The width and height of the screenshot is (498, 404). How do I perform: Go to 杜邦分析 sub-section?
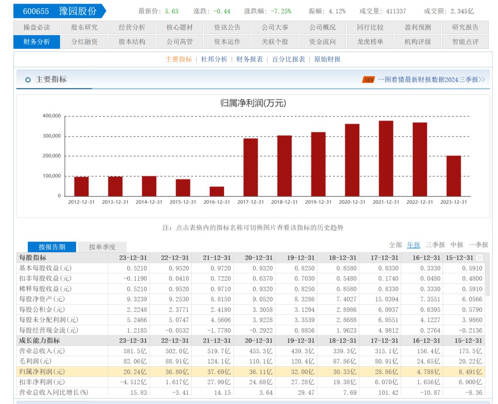pyautogui.click(x=214, y=59)
